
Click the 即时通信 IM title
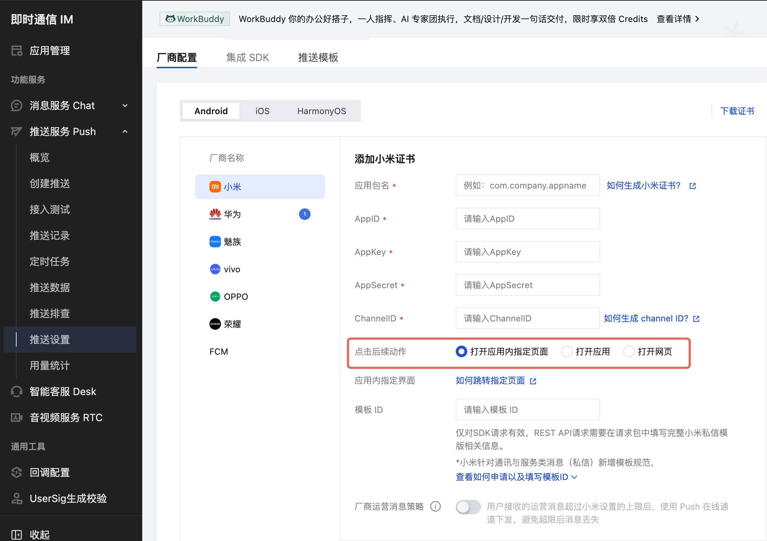click(42, 19)
